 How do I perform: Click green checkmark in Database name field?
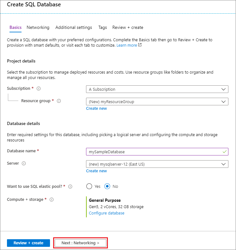coord(224,152)
